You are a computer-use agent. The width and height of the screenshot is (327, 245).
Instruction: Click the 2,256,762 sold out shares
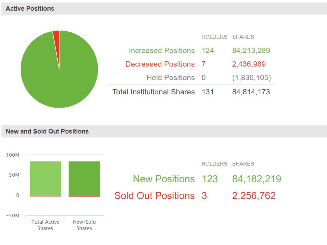tap(254, 196)
